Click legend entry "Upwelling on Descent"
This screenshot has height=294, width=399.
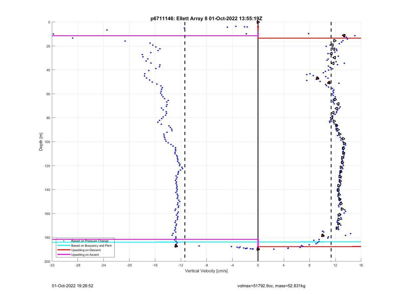click(x=86, y=250)
